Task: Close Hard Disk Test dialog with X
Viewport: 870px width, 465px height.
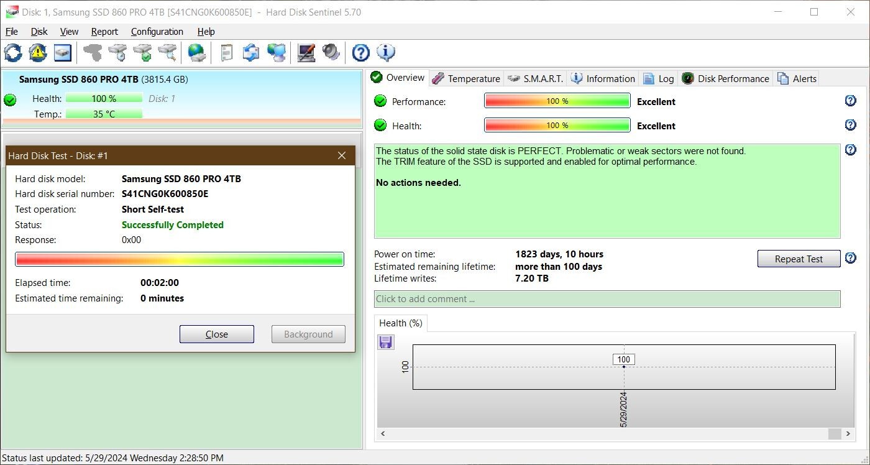Action: (x=341, y=155)
